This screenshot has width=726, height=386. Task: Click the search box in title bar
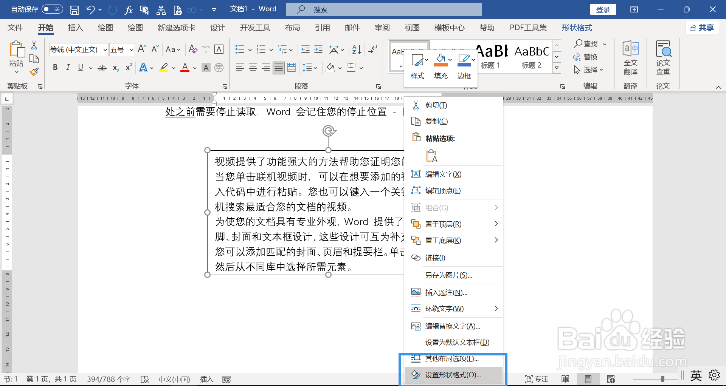[384, 9]
